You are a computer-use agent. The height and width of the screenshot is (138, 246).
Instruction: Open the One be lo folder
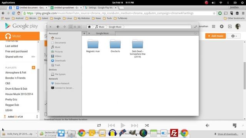pyautogui.click(x=115, y=46)
